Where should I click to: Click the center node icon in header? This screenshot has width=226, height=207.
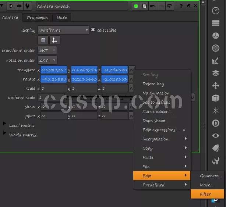point(11,6)
